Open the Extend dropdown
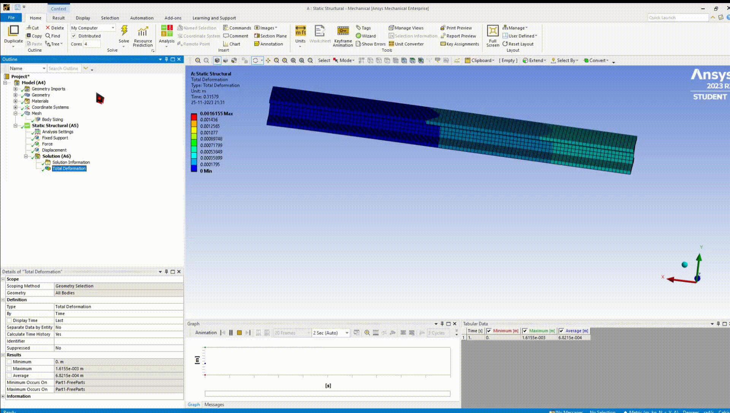The image size is (730, 413). 534,60
